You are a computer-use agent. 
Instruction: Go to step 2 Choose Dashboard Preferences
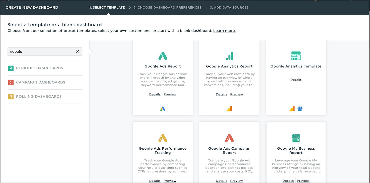(x=167, y=7)
